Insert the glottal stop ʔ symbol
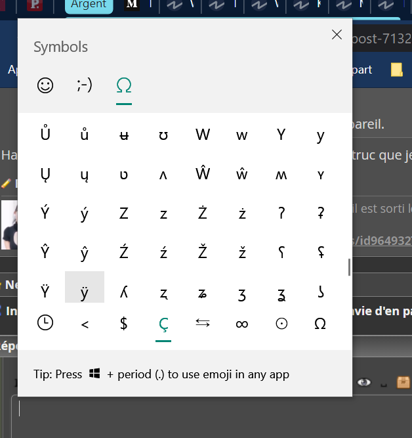Viewport: 412px width, 438px height. [281, 213]
